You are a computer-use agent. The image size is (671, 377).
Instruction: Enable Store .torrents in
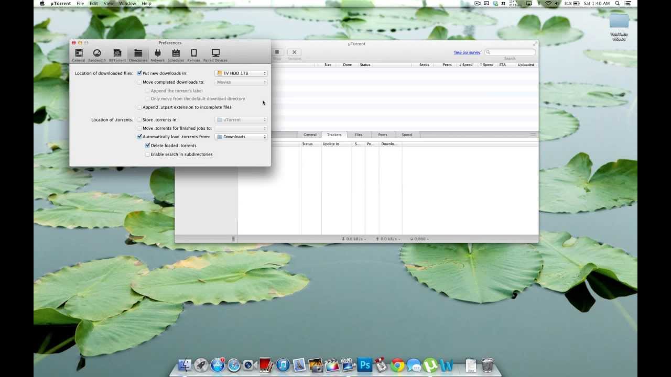(x=139, y=120)
